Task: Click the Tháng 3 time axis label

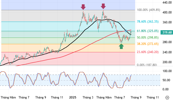Action: click(88, 97)
